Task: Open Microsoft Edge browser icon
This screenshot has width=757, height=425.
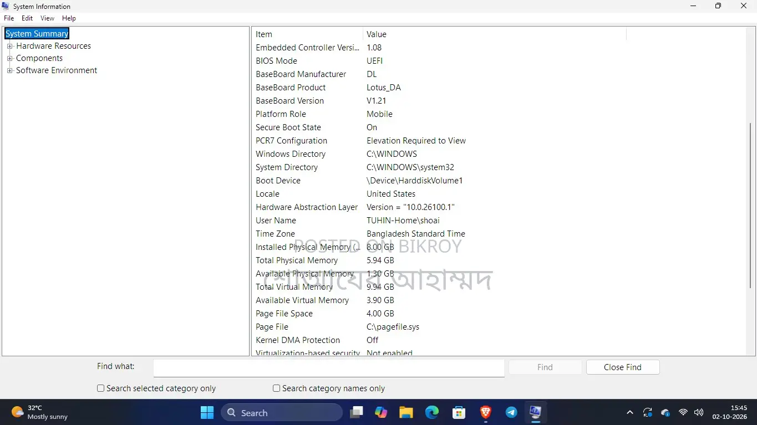Action: point(432,412)
